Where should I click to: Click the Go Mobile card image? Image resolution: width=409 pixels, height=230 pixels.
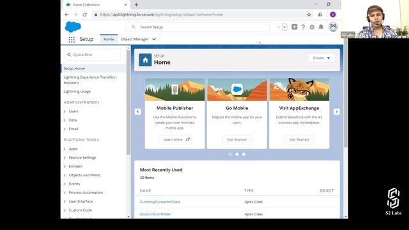237,89
